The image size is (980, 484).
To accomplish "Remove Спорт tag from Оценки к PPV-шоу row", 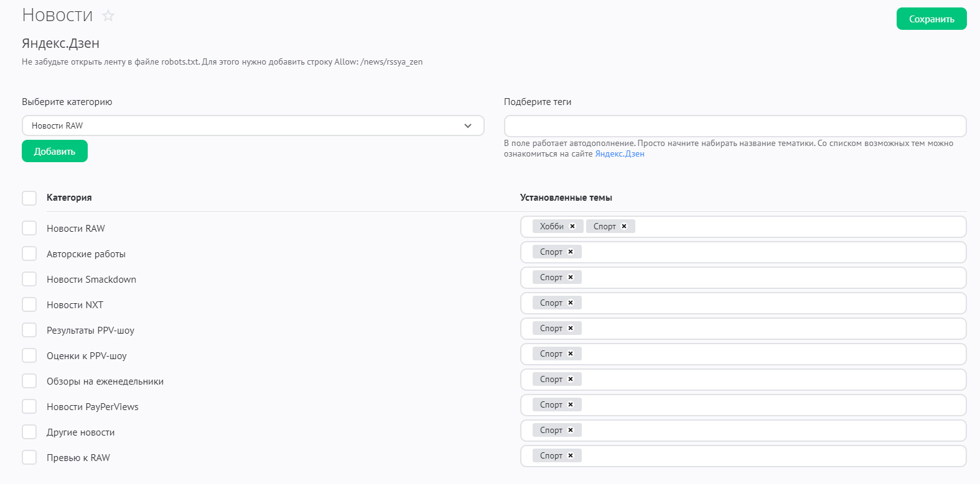I will point(571,354).
